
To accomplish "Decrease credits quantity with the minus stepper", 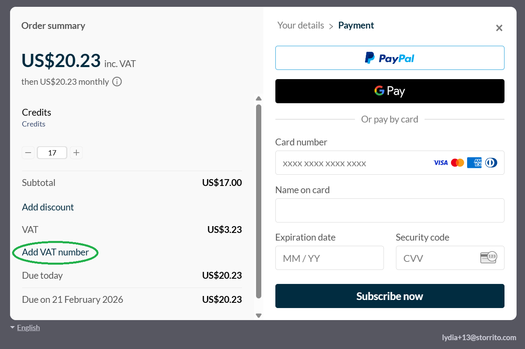I will 28,153.
